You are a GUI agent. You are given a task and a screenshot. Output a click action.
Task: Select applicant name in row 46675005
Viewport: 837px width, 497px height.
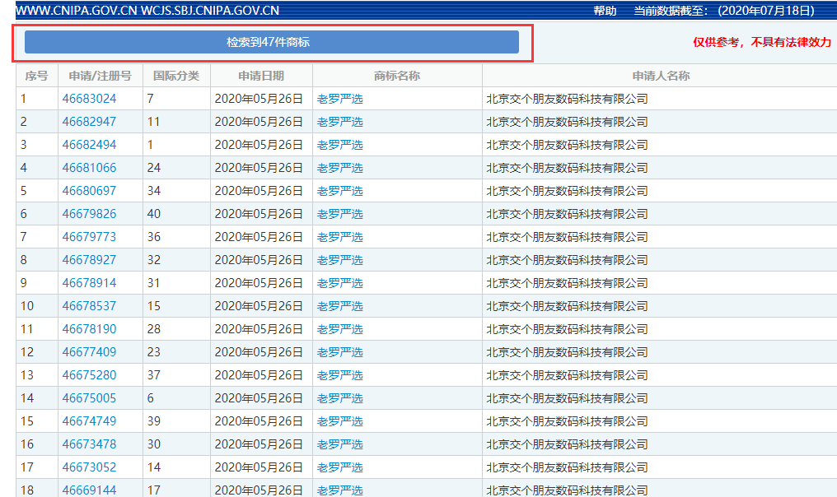coord(567,397)
